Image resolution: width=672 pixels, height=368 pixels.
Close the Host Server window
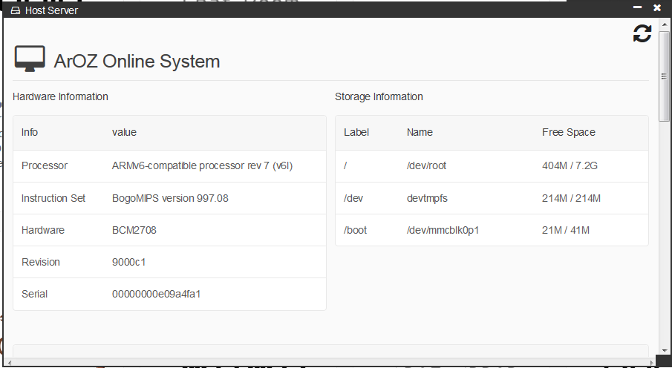[656, 7]
